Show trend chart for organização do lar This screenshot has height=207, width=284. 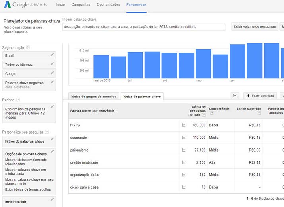(x=184, y=175)
